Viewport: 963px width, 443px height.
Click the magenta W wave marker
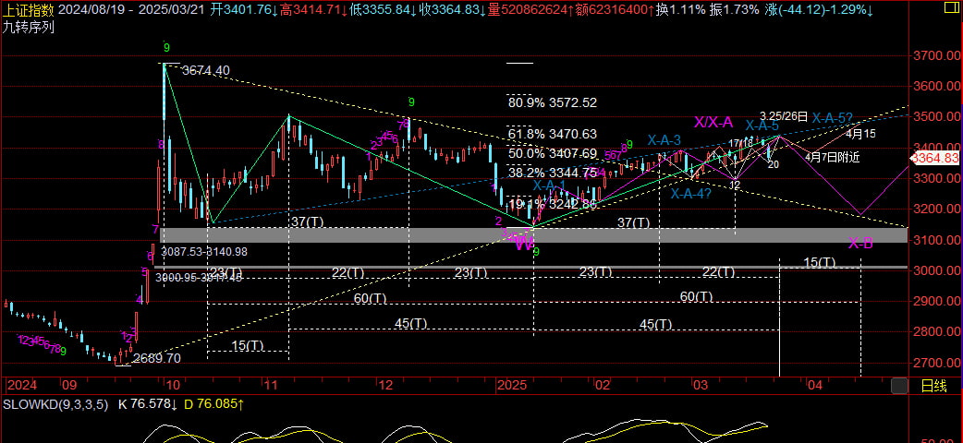523,245
